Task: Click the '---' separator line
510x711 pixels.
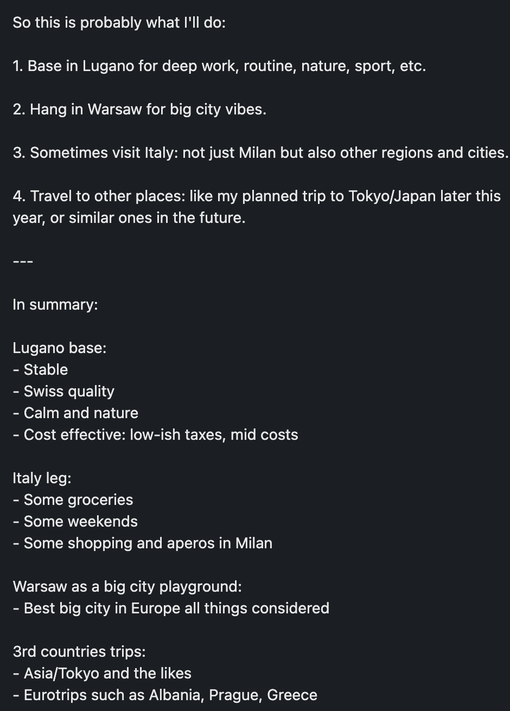Action: coord(23,261)
